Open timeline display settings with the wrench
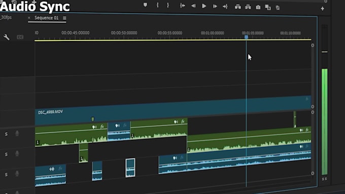Screen dimensions: 345x194 click(x=7, y=37)
